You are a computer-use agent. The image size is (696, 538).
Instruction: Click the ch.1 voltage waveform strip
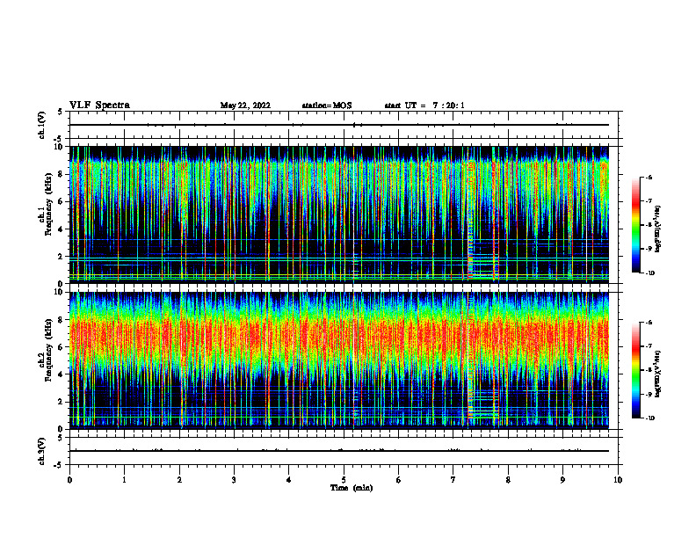coord(338,125)
